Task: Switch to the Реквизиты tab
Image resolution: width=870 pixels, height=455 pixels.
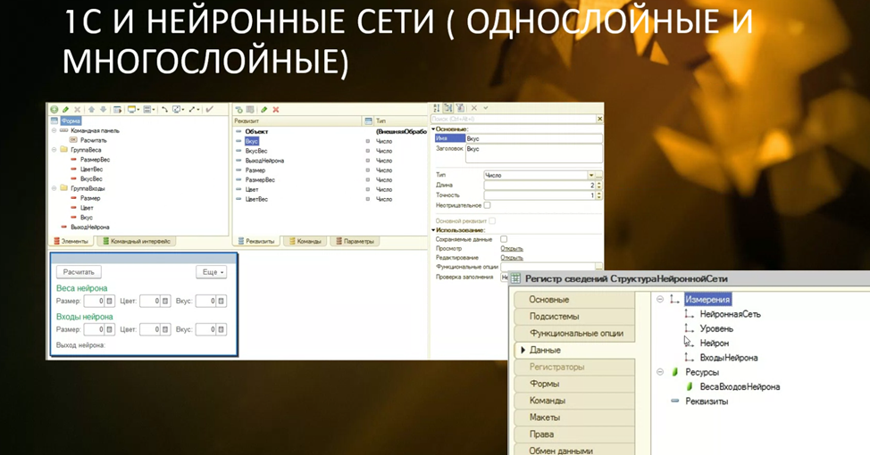Action: (x=256, y=242)
